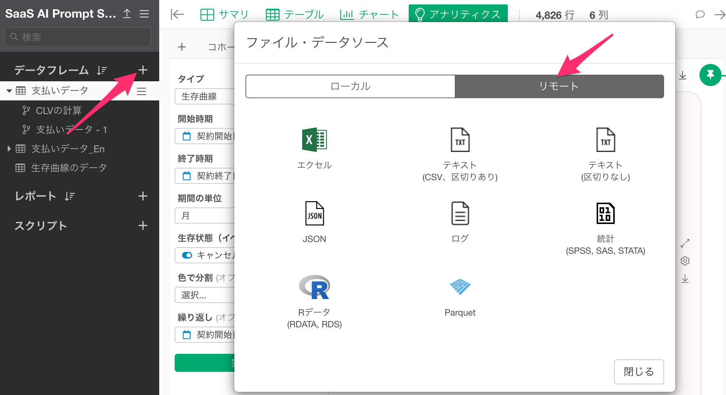
Task: Open the comments speech bubble icon
Action: [700, 15]
